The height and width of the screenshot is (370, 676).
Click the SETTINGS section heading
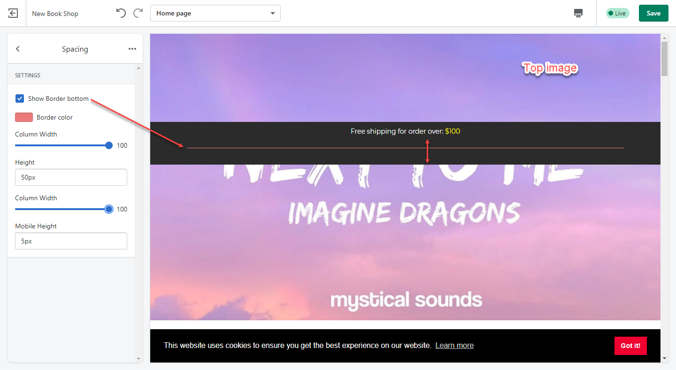pos(28,75)
